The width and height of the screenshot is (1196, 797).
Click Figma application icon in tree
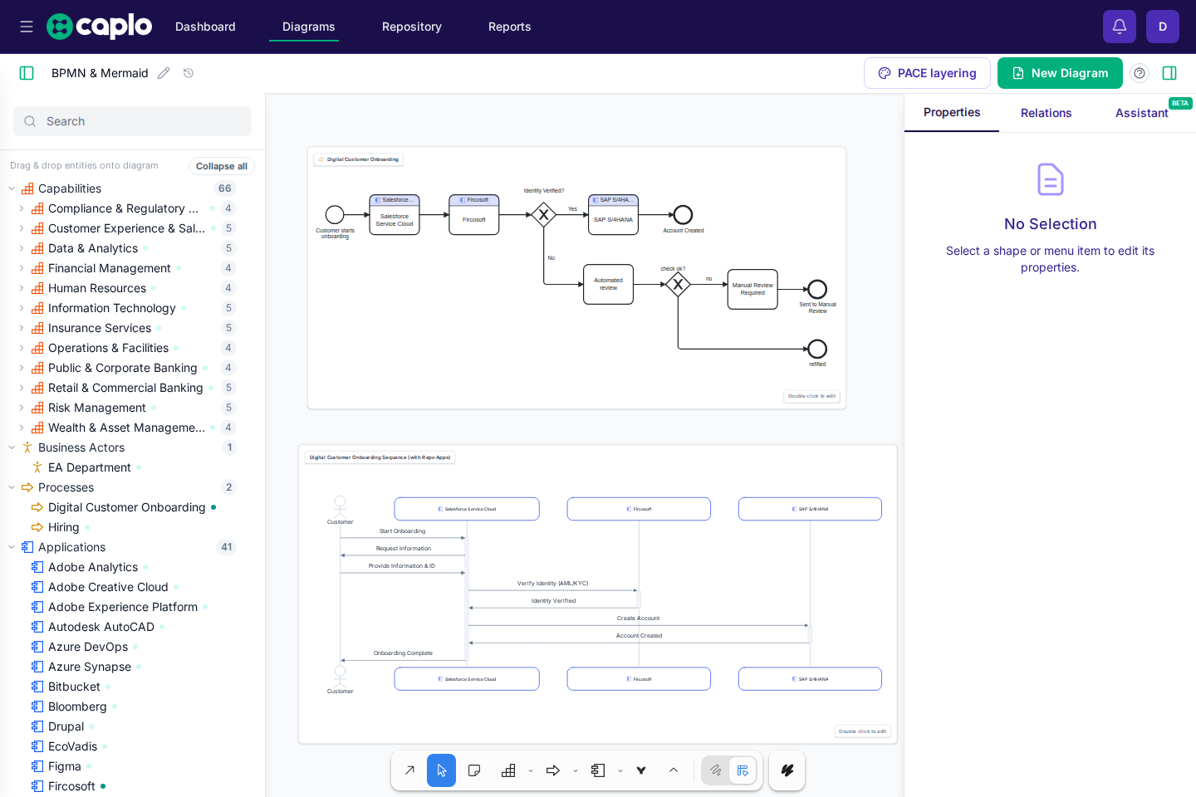tap(37, 766)
